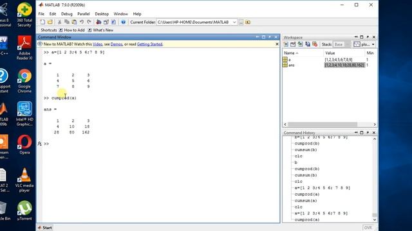This screenshot has height=231, width=412.
Task: Maximize the Command Window panel
Action: 263,37
